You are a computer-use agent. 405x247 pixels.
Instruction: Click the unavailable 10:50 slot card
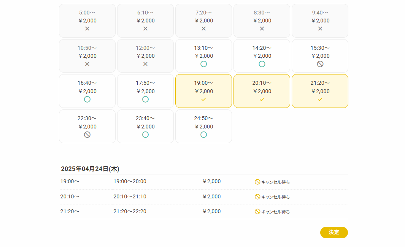(87, 56)
